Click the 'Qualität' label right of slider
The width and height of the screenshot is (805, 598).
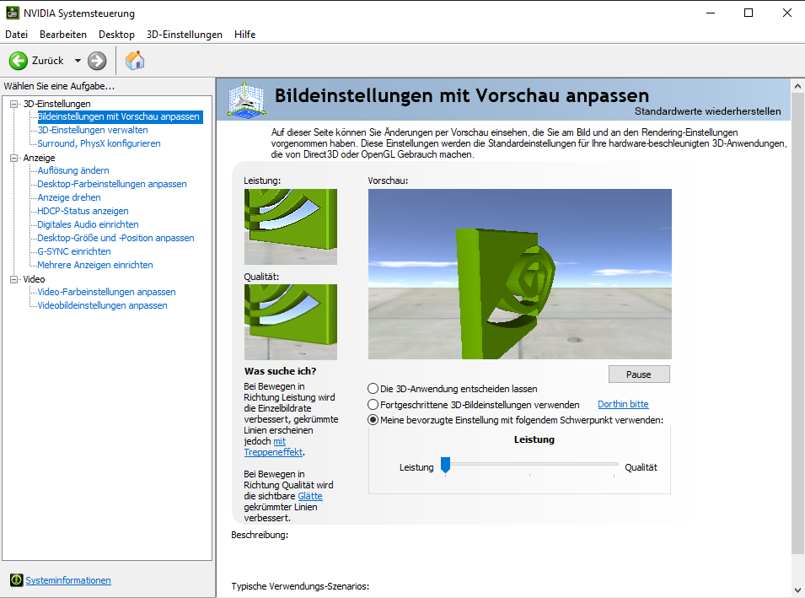(641, 467)
